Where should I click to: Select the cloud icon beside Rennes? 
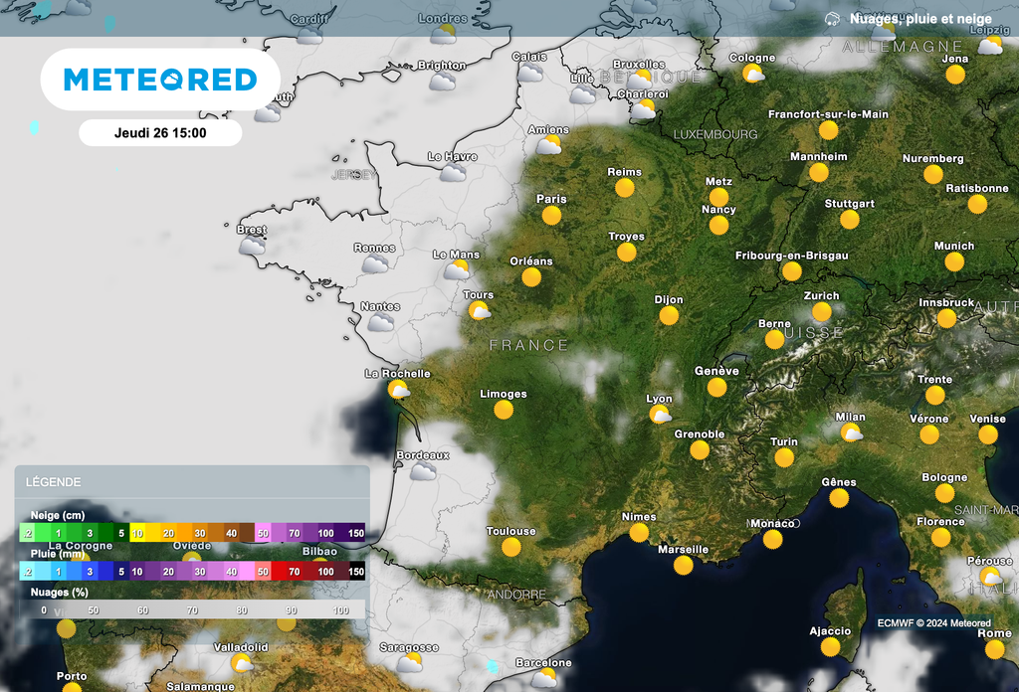click(374, 261)
